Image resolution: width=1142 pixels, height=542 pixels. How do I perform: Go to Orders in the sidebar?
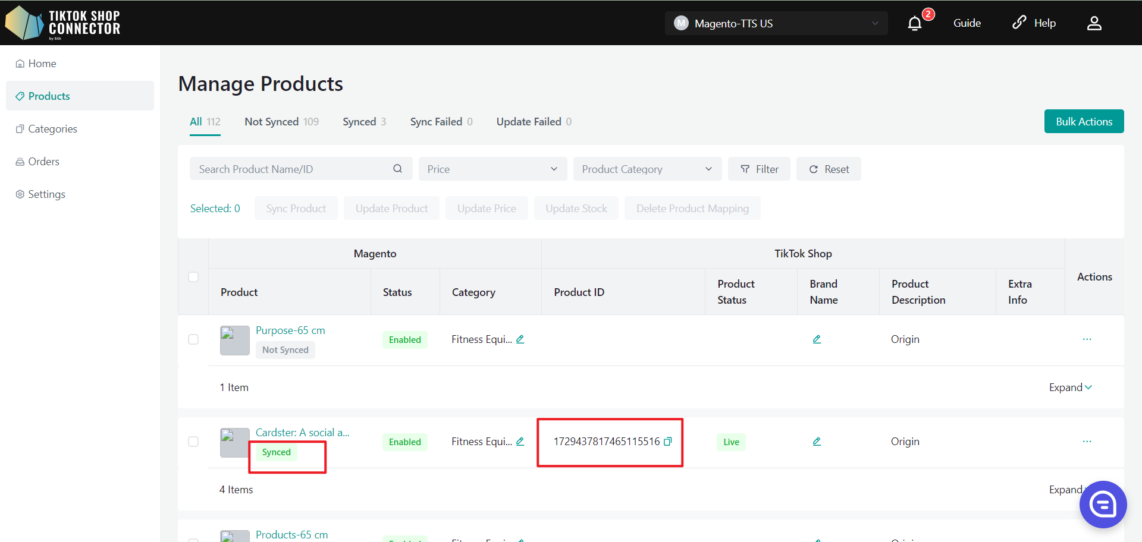(43, 162)
